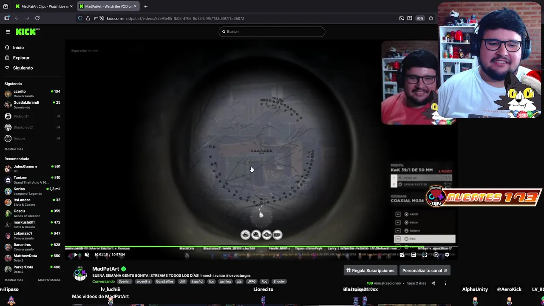Open the tracking protection shield icon
The image size is (544, 306).
[80, 18]
